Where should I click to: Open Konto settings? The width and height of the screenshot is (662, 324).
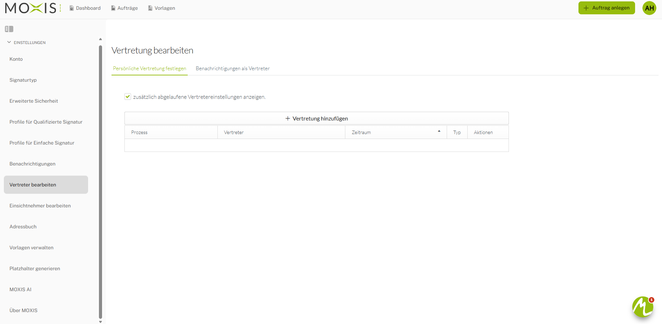pyautogui.click(x=46, y=59)
